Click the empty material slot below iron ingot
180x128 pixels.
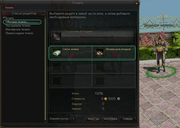click(57, 67)
